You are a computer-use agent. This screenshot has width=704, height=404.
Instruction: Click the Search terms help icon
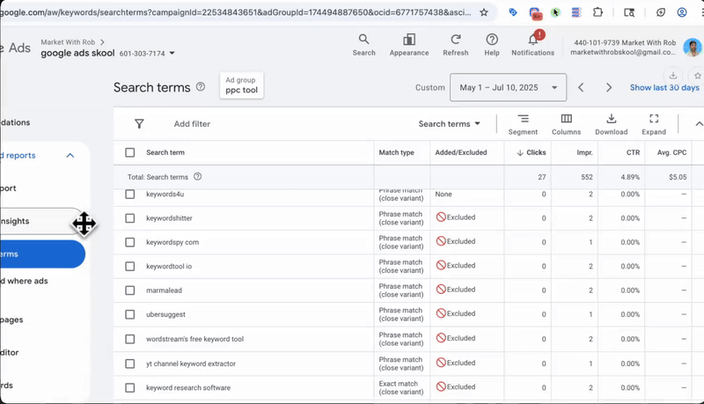pos(201,86)
